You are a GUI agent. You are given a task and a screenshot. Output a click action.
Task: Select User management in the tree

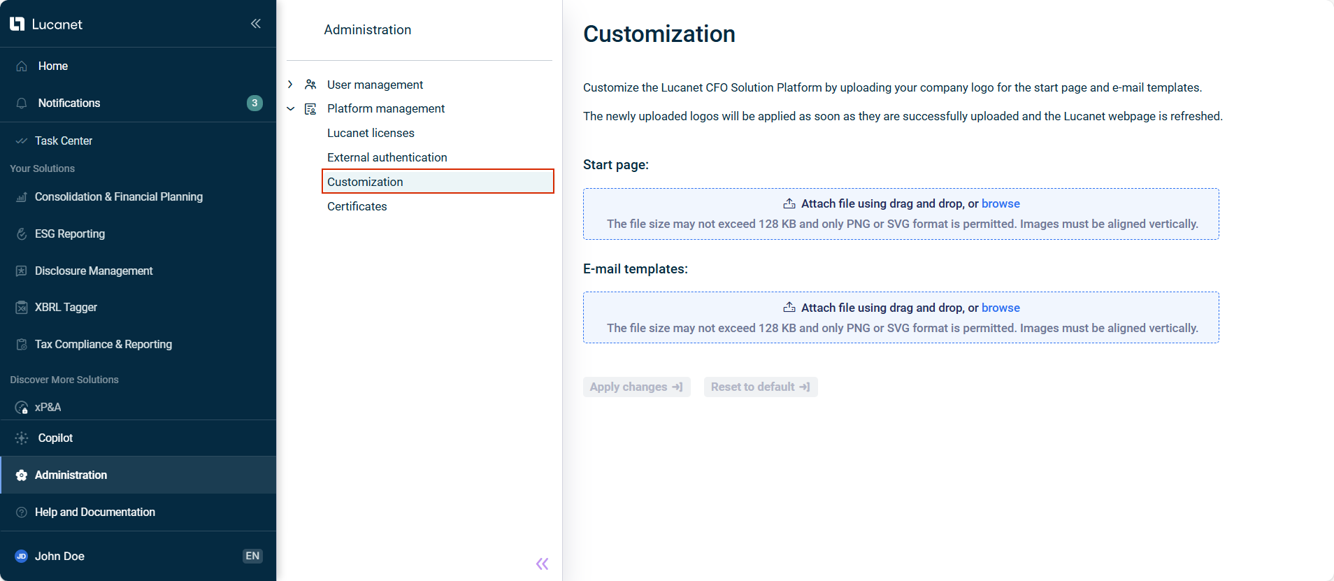(x=375, y=85)
